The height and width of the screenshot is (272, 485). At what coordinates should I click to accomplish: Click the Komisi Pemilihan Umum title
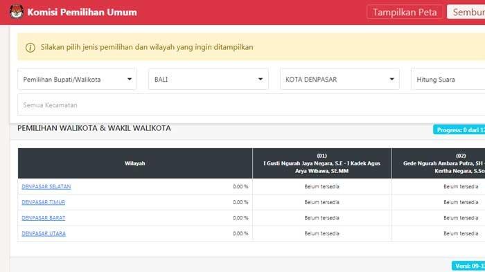[x=82, y=12]
